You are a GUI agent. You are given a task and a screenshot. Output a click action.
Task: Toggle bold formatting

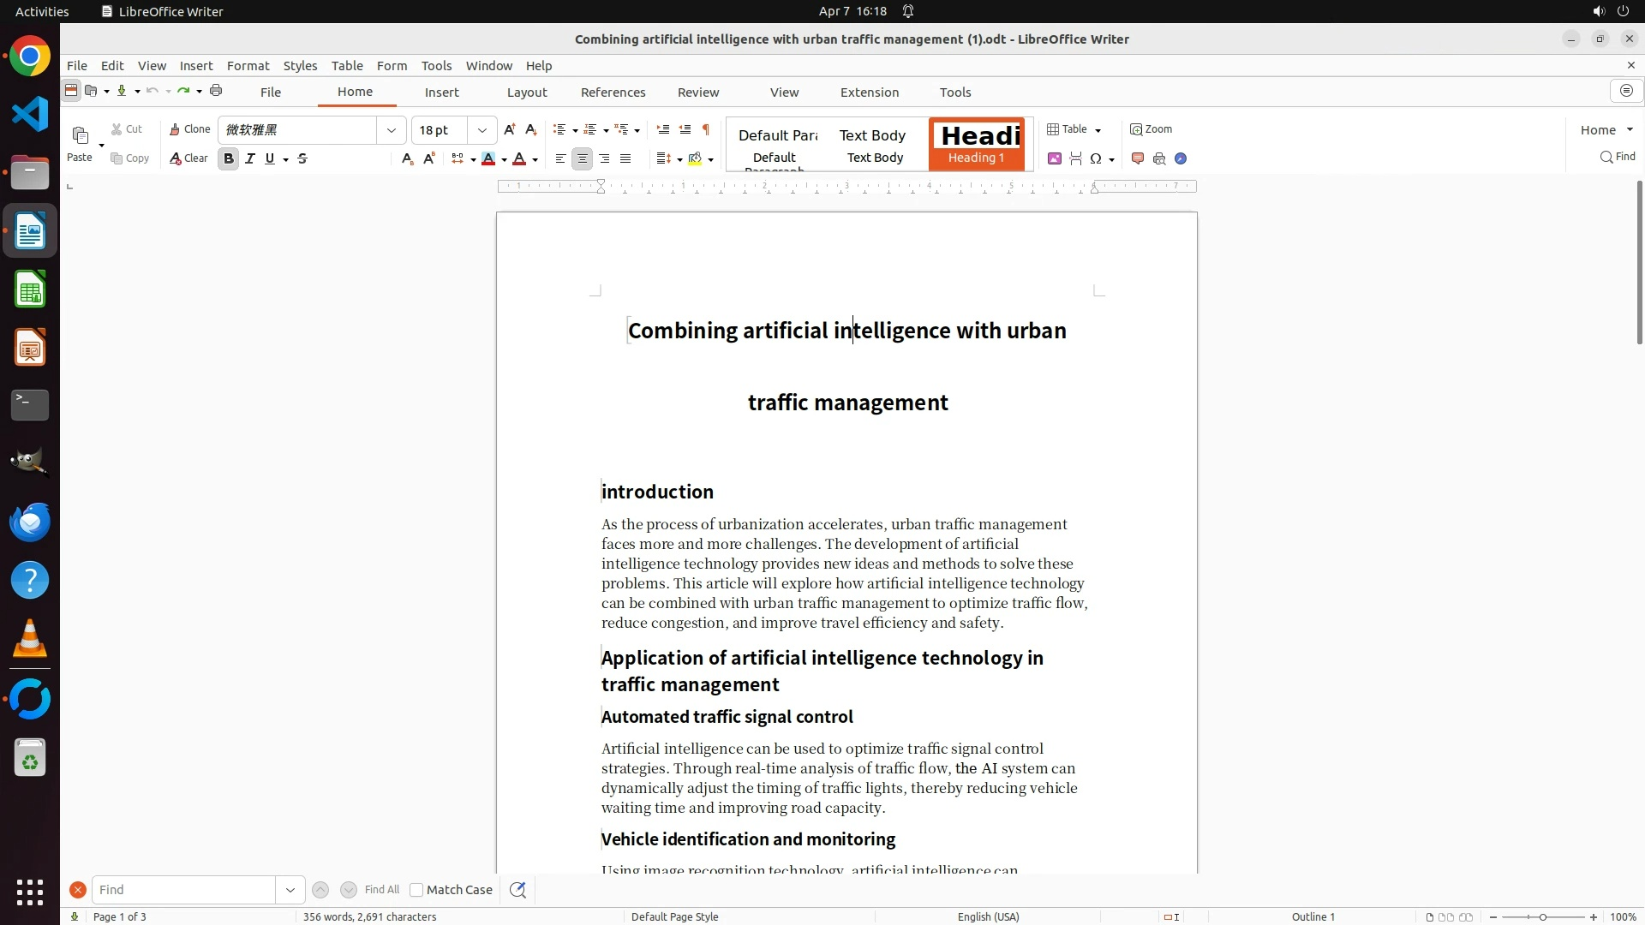228,158
